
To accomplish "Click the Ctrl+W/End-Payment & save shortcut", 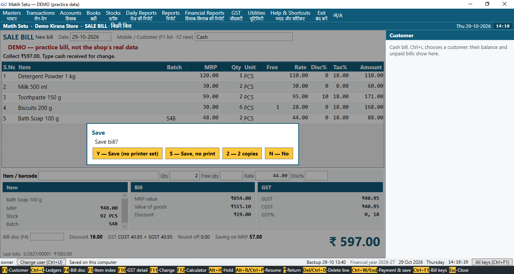I will [x=381, y=270].
